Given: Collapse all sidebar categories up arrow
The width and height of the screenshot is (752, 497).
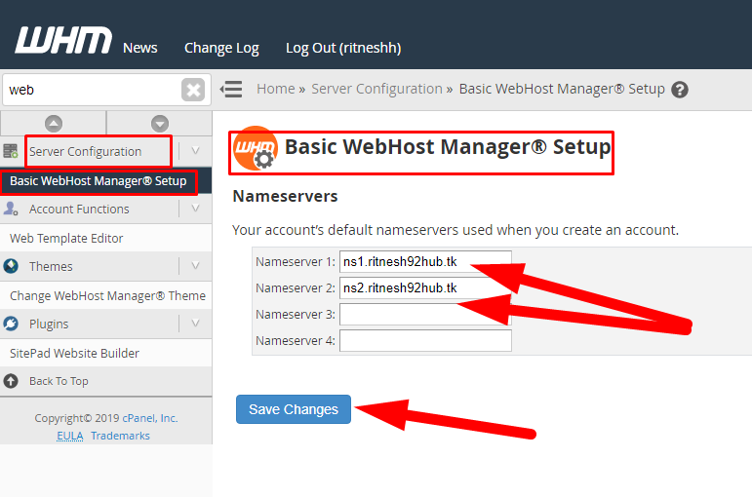Looking at the screenshot, I should [54, 124].
